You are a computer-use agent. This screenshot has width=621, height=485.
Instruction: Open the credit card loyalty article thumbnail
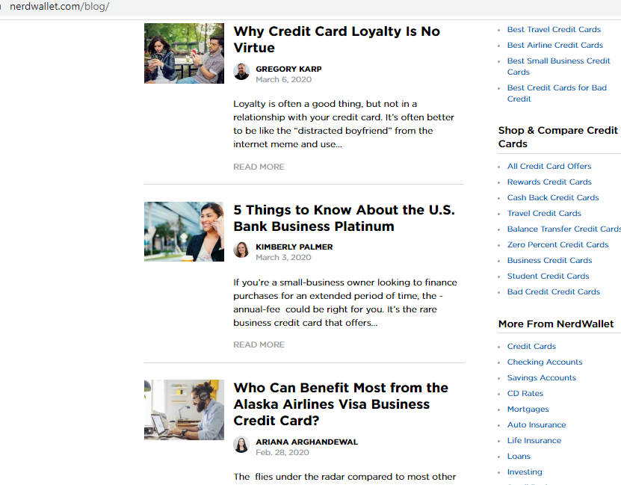184,54
